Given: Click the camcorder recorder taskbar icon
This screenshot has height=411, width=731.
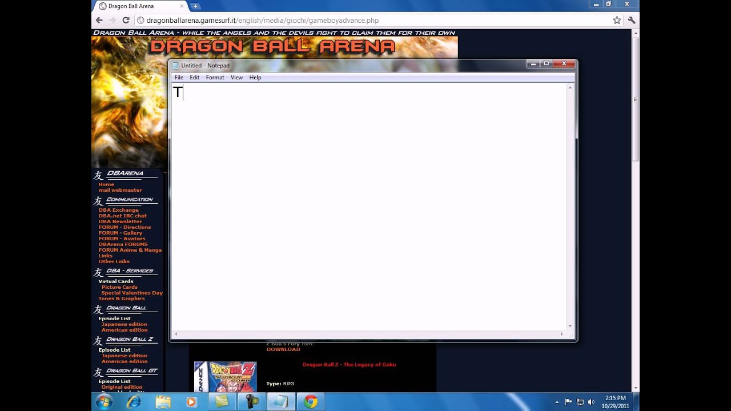Looking at the screenshot, I should 251,402.
